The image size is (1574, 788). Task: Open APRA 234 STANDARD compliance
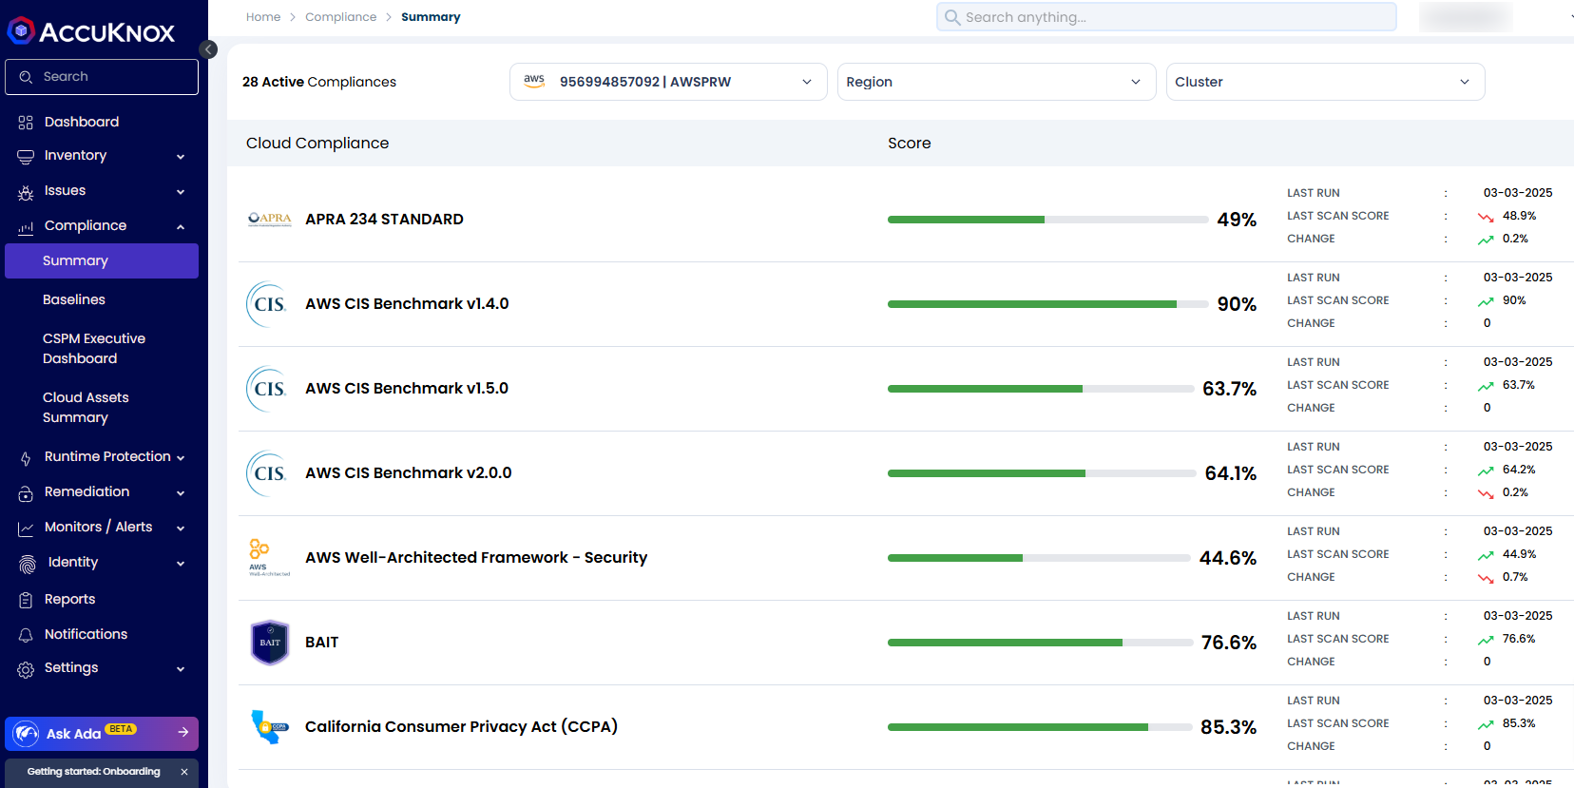tap(384, 220)
